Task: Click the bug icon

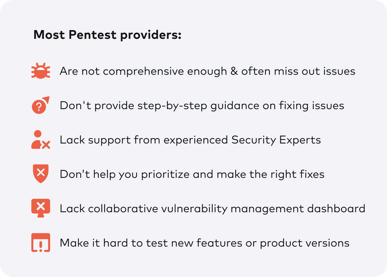Action: coord(41,71)
